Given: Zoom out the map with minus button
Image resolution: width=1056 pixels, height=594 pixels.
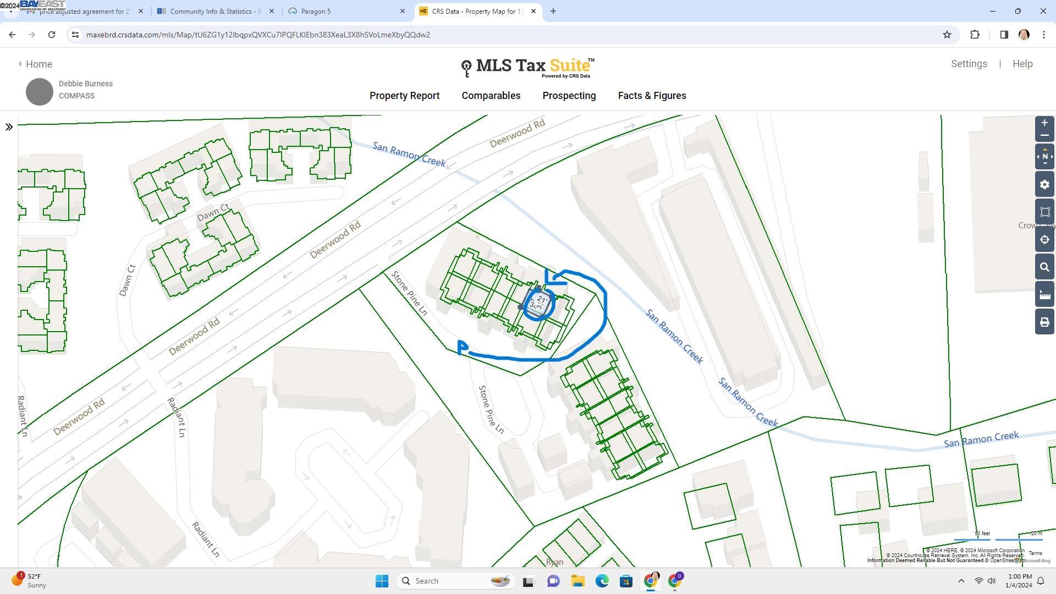Looking at the screenshot, I should [1044, 135].
